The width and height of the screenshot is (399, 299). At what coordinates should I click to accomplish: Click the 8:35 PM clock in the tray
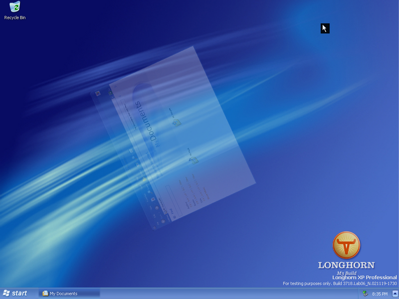click(380, 294)
